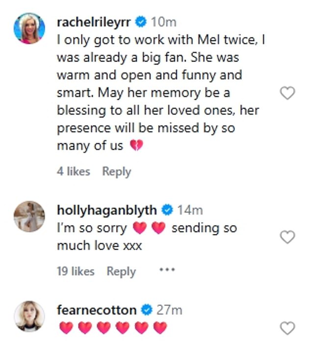Click the 14m timestamp on hollyhaganblyth's comment
The image size is (311, 341).
click(190, 210)
